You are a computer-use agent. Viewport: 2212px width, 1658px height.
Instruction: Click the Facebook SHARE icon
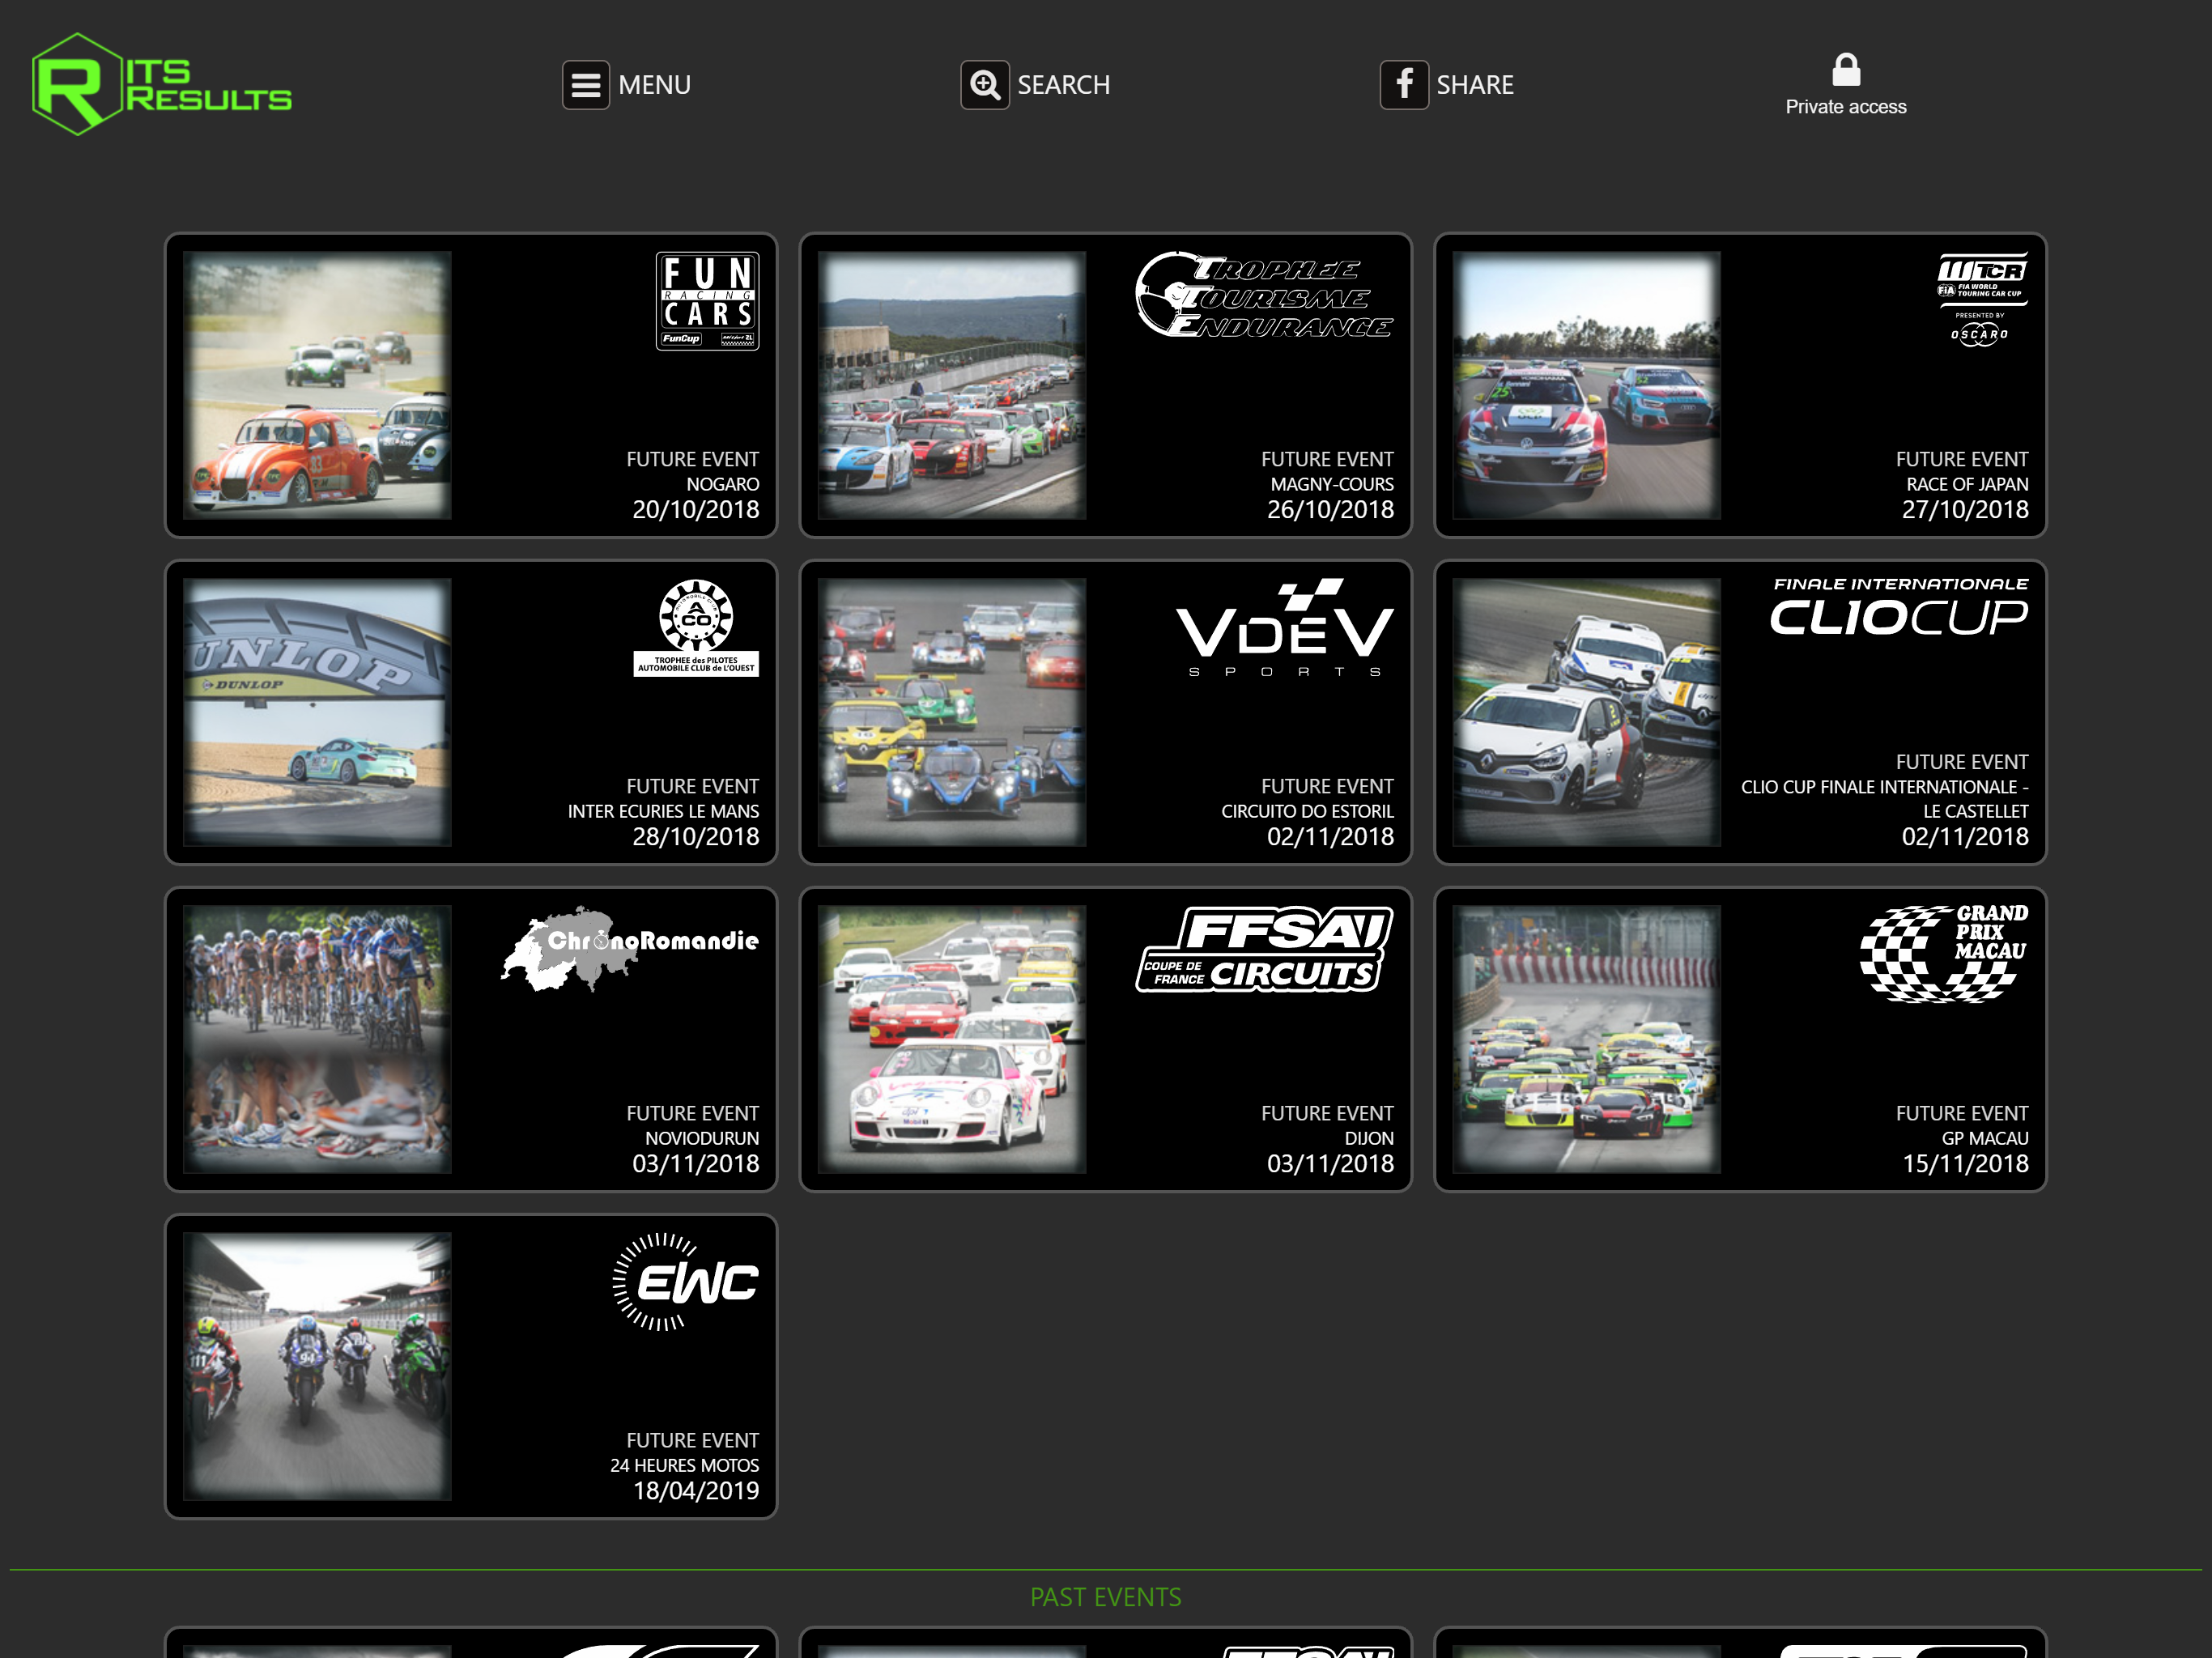[x=1403, y=85]
